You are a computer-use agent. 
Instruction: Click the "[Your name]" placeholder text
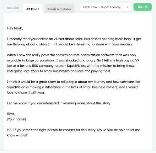(16, 119)
